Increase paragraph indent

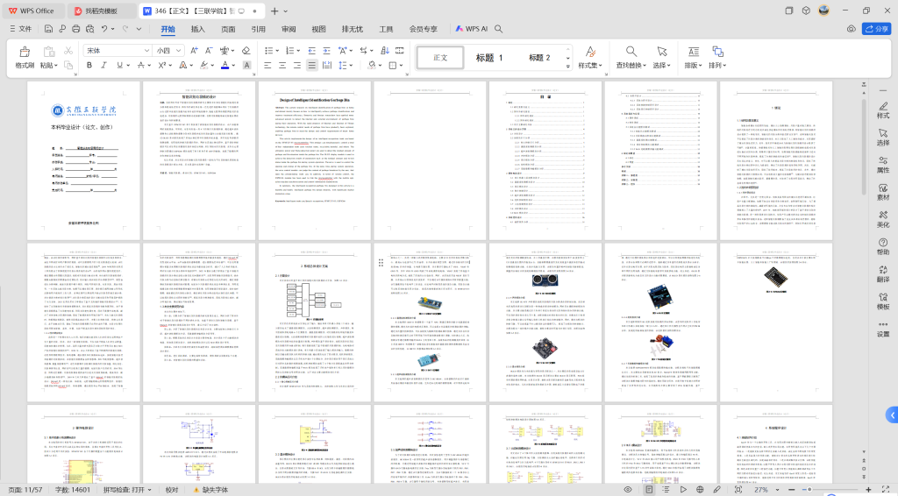coord(326,50)
